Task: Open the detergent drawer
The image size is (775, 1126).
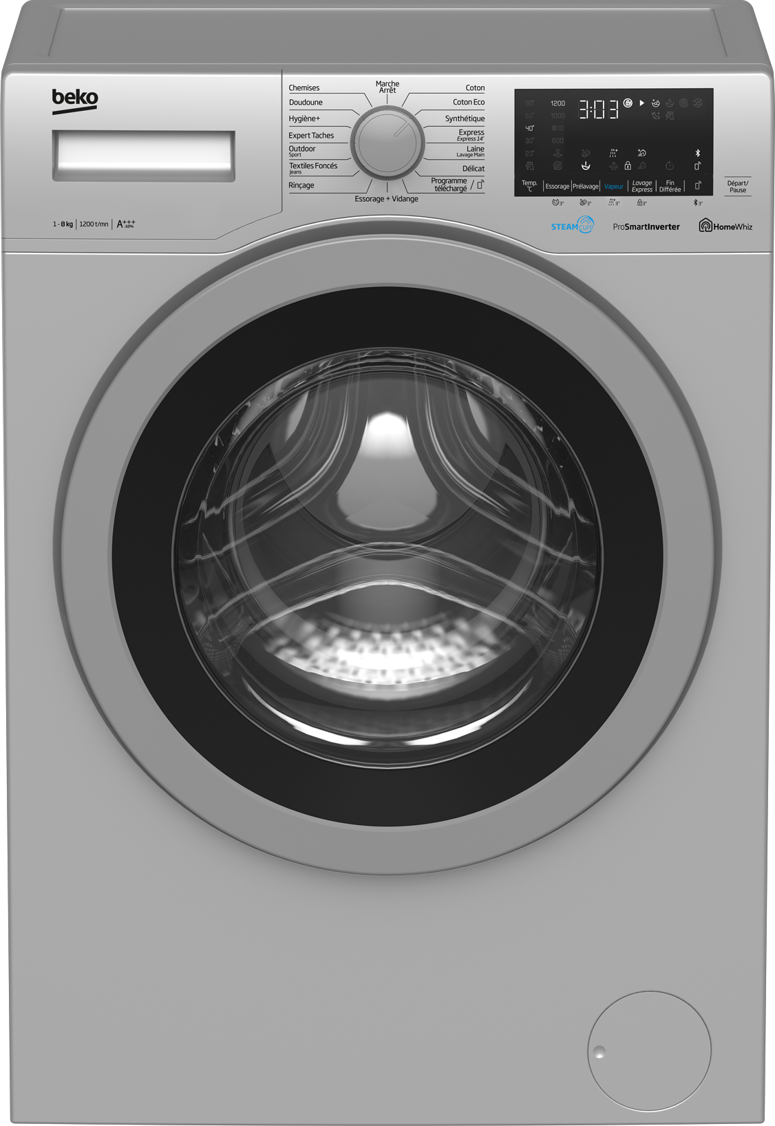Action: point(144,156)
